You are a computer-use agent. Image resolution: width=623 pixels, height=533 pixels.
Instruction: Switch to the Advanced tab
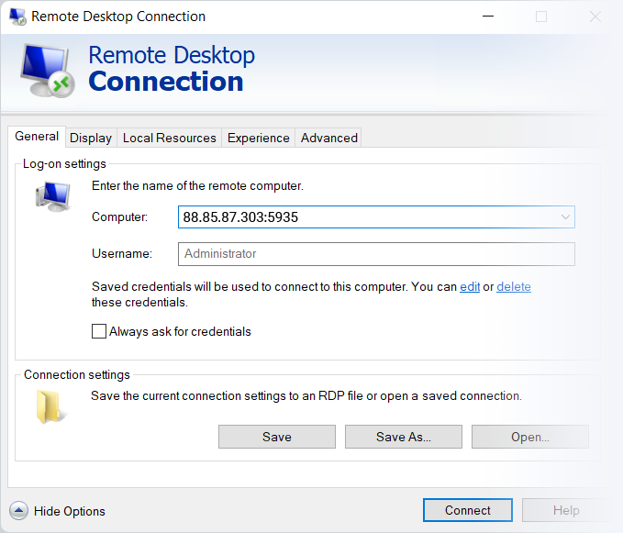[329, 138]
